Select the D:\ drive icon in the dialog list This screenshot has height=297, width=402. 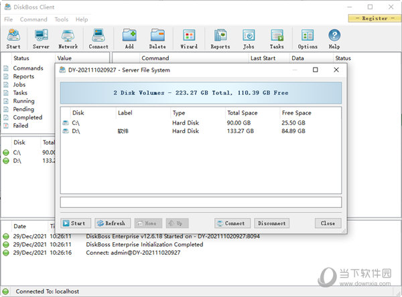66,131
